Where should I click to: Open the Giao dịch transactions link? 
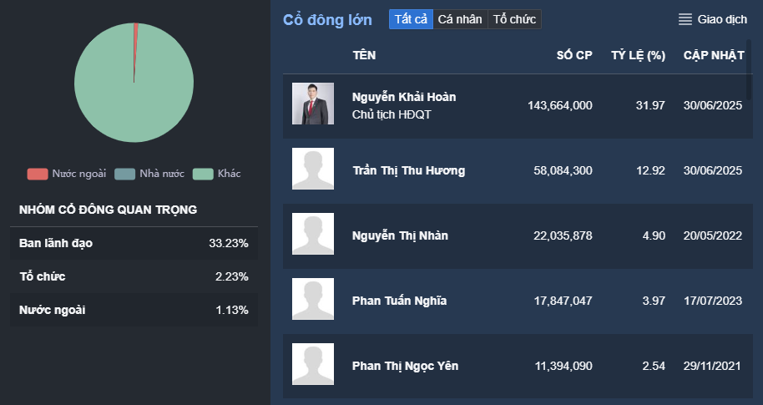pos(722,19)
